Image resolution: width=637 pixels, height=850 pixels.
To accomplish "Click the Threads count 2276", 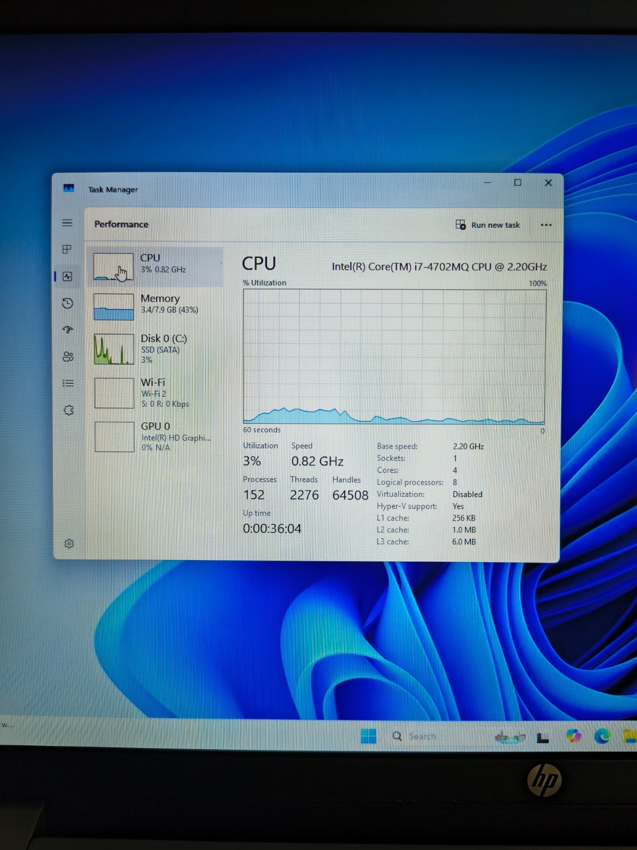I will (x=304, y=495).
